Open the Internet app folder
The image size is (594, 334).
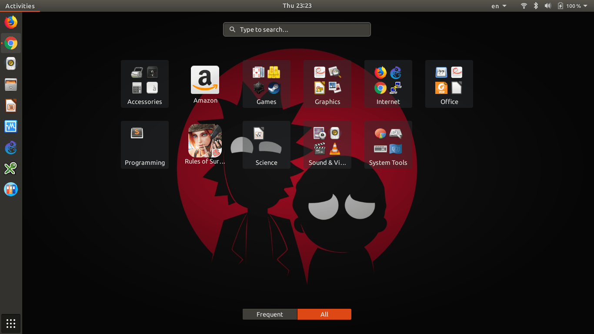tap(388, 84)
